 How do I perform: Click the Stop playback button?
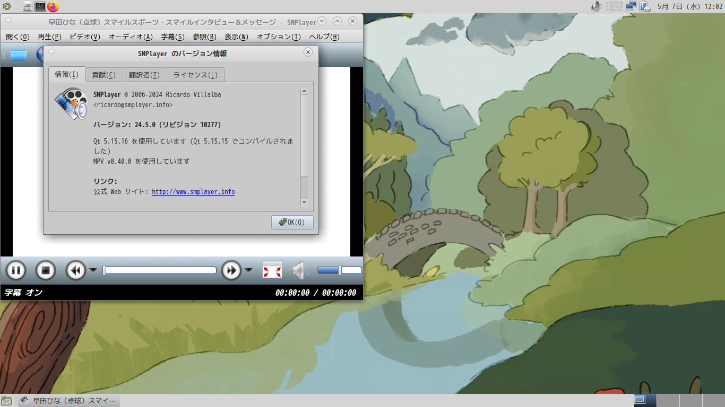coord(46,271)
